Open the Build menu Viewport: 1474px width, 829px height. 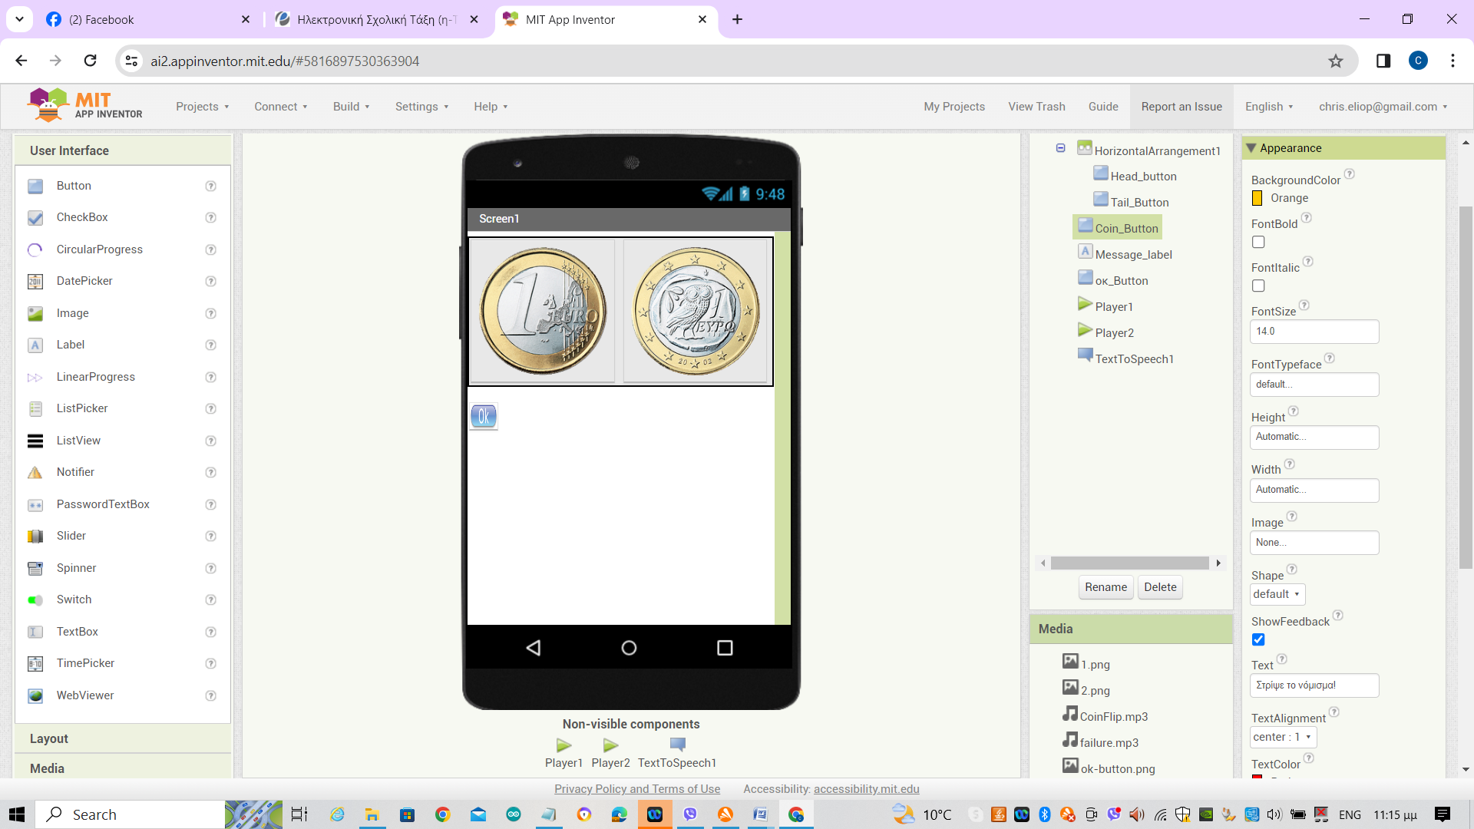pos(352,107)
